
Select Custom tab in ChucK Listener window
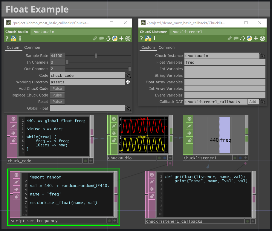(x=148, y=48)
